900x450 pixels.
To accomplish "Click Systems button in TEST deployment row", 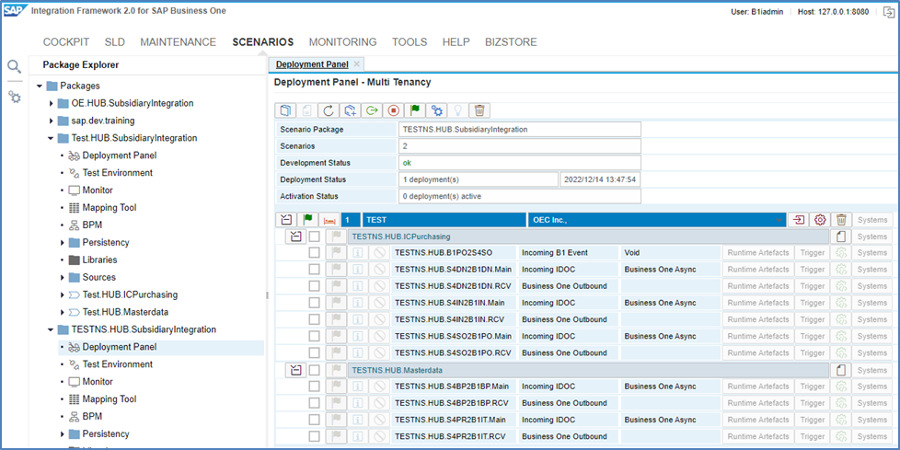I will (x=872, y=220).
